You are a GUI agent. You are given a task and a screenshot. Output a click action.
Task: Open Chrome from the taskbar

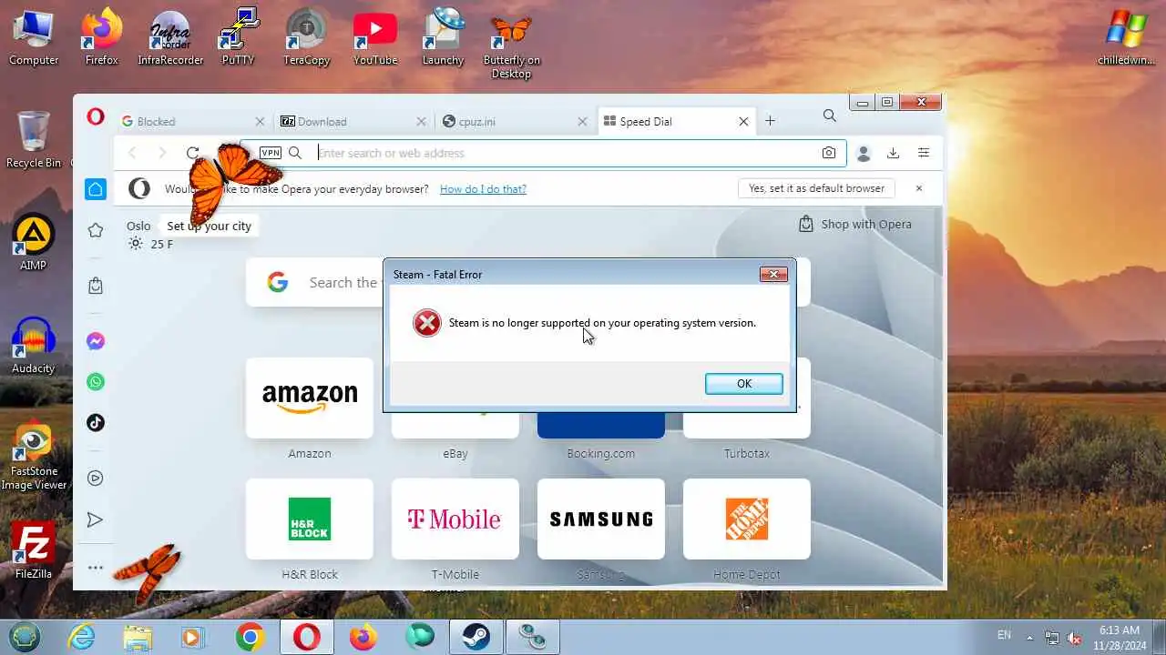point(250,637)
